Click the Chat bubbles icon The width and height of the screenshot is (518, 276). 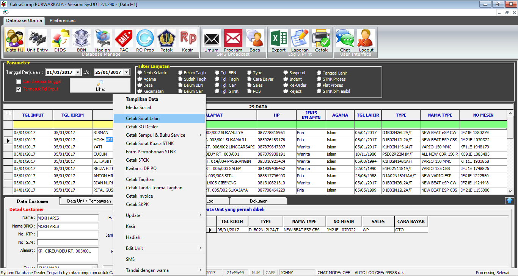(345, 40)
